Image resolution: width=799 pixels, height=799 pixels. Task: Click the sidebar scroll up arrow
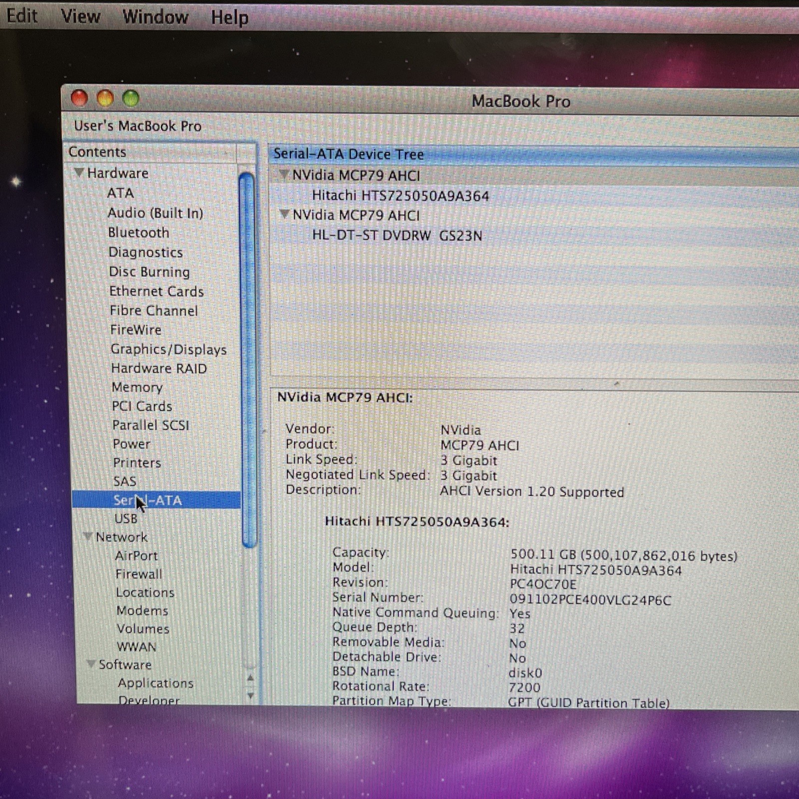click(x=251, y=678)
